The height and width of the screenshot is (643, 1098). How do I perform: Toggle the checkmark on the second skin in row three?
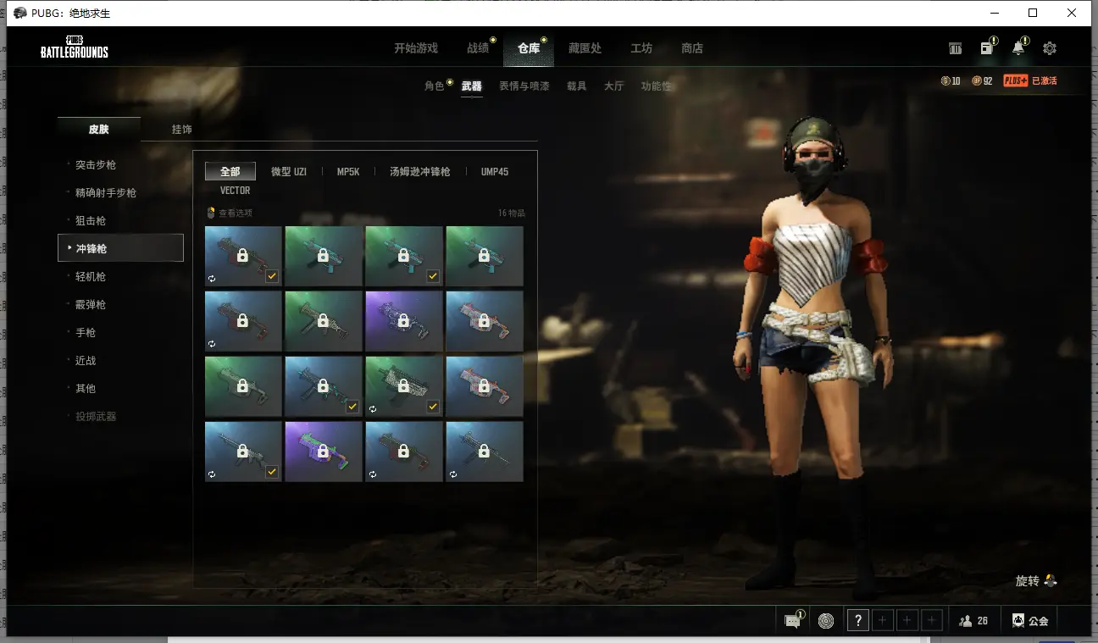click(x=352, y=407)
